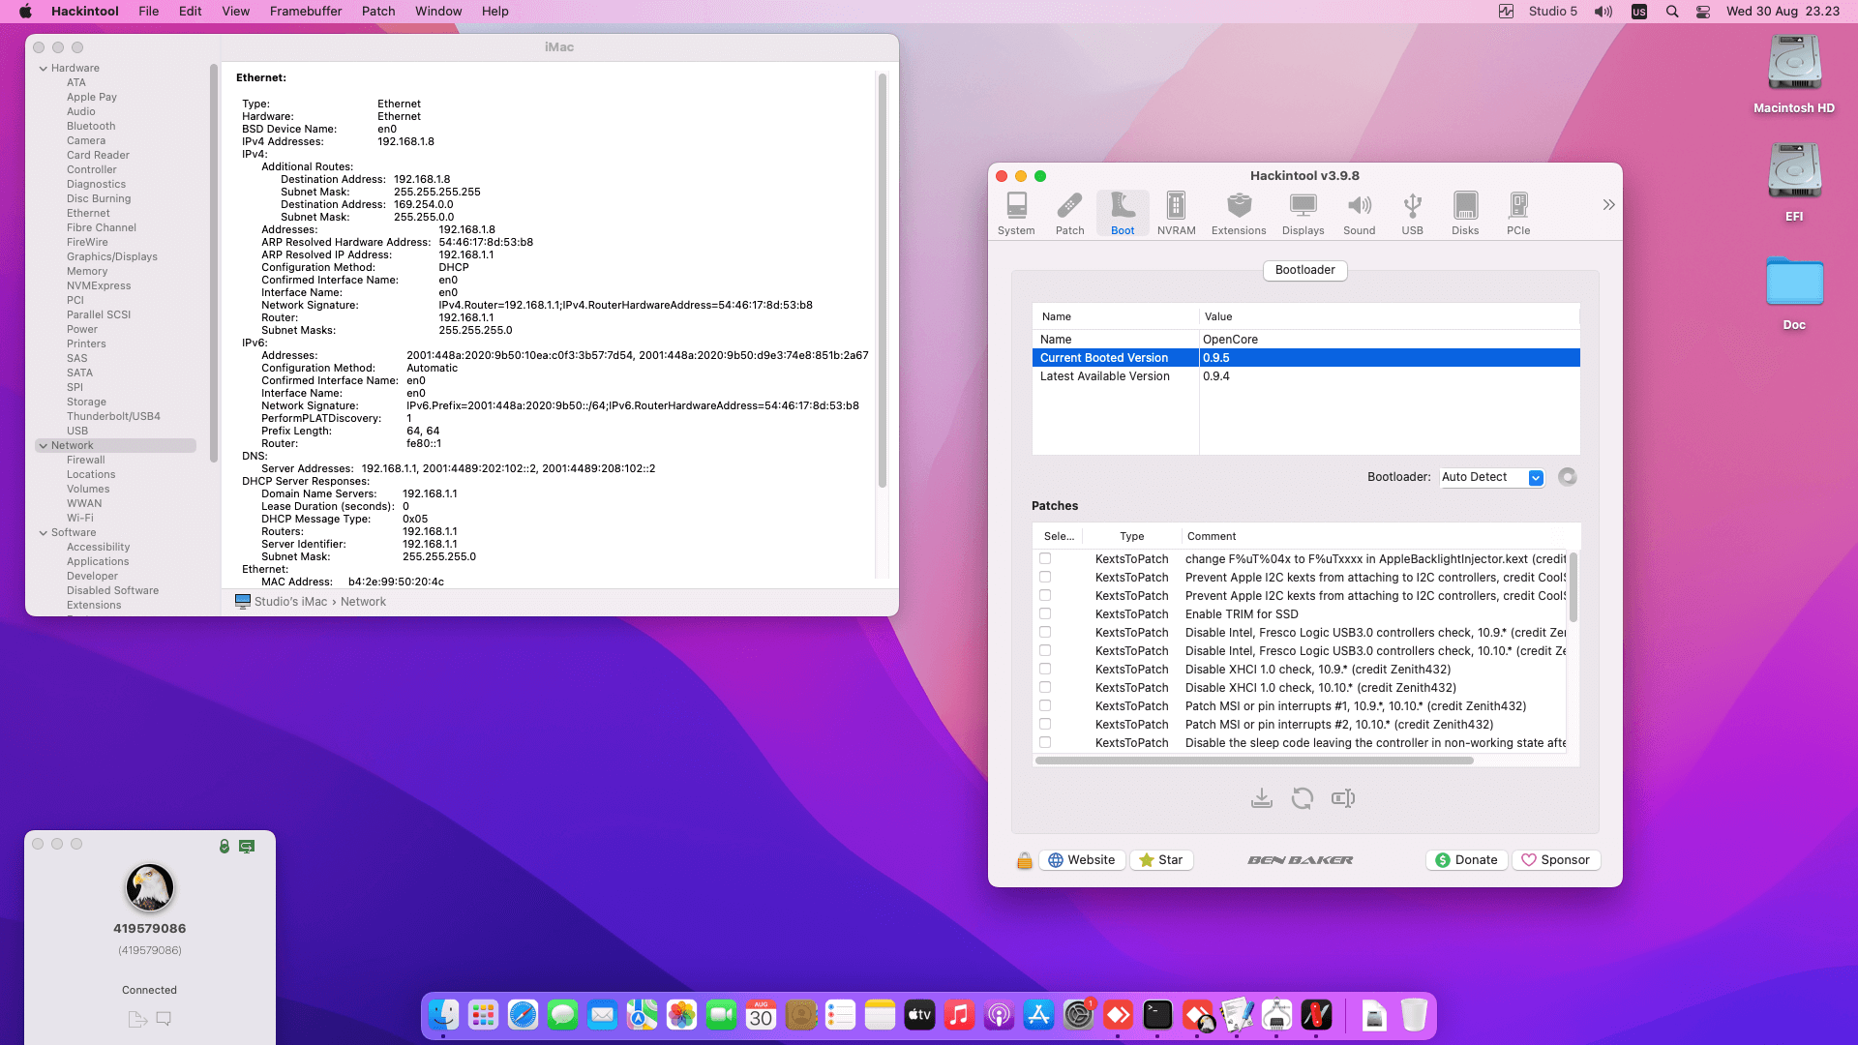Open the Displays section in Hackintool
Viewport: 1858px width, 1045px height.
pyautogui.click(x=1303, y=213)
